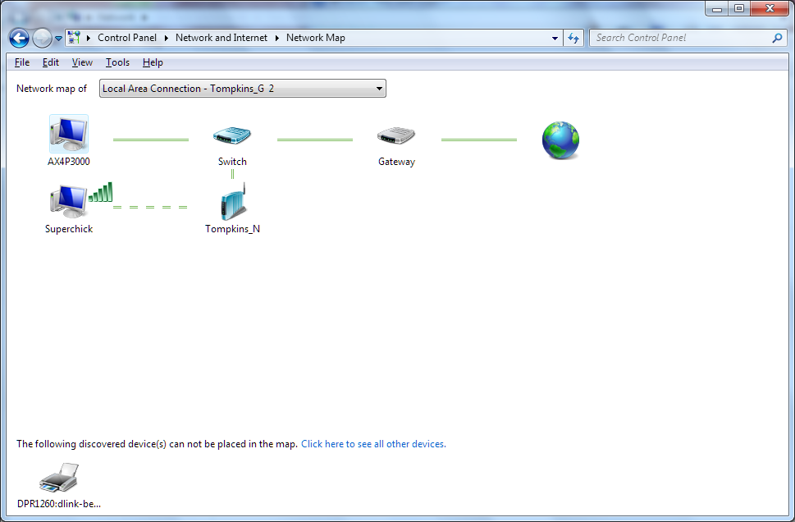Image resolution: width=795 pixels, height=522 pixels.
Task: Select the DPR1260 printer icon
Action: pos(58,478)
